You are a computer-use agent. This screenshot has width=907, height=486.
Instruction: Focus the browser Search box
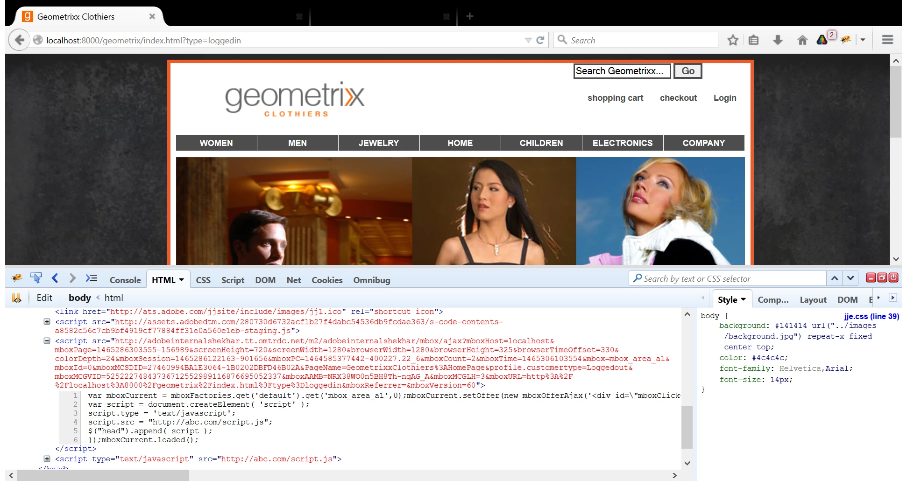click(636, 40)
